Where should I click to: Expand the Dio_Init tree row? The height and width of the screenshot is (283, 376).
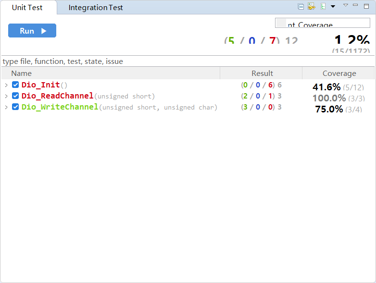pos(6,85)
